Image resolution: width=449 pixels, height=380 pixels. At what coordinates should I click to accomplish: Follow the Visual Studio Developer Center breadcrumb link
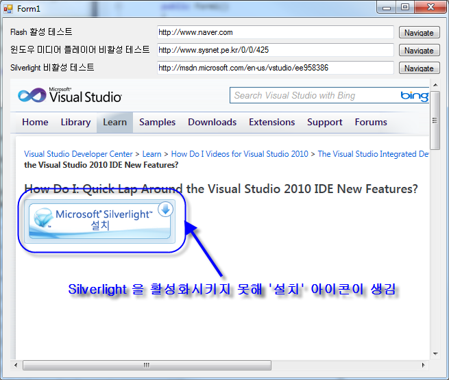click(78, 154)
